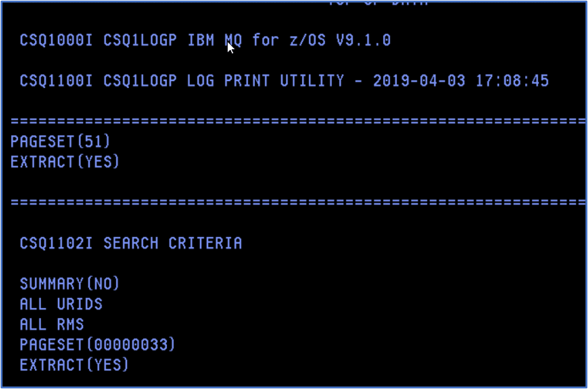
Task: Click the separator line above PAGESET(51)
Action: 298,121
